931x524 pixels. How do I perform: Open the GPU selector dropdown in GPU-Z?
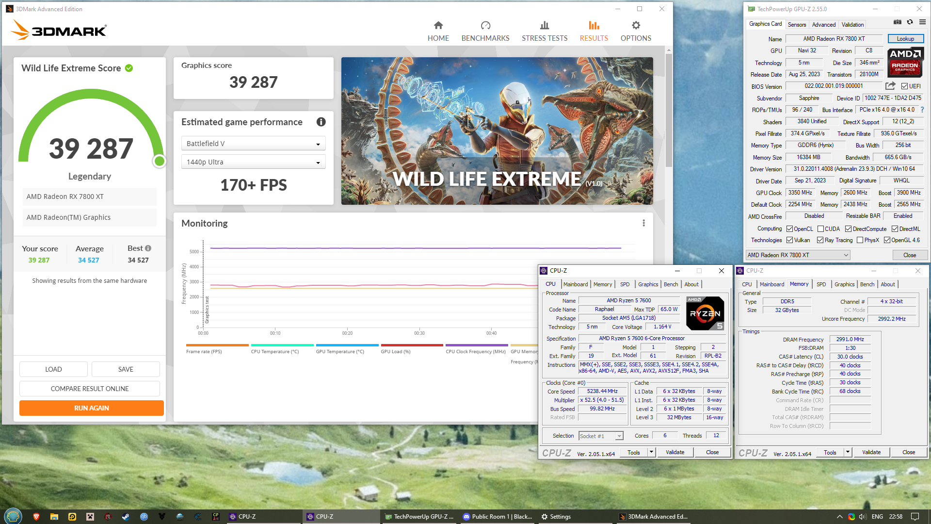pyautogui.click(x=798, y=255)
